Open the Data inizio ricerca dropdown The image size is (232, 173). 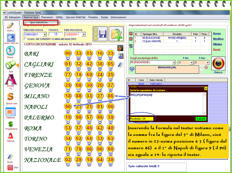(45, 34)
